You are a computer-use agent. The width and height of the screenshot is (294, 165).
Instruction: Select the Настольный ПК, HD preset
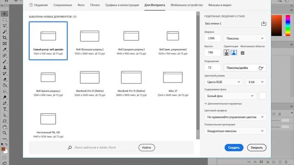(48, 124)
